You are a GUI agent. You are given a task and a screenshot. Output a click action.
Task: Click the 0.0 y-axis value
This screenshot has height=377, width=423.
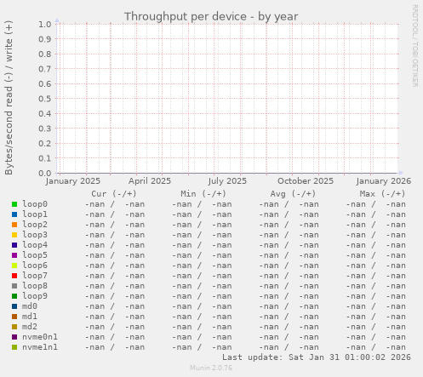(45, 173)
